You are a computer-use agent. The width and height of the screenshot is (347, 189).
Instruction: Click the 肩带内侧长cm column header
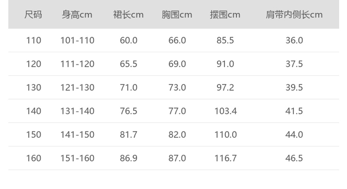[x=294, y=14]
